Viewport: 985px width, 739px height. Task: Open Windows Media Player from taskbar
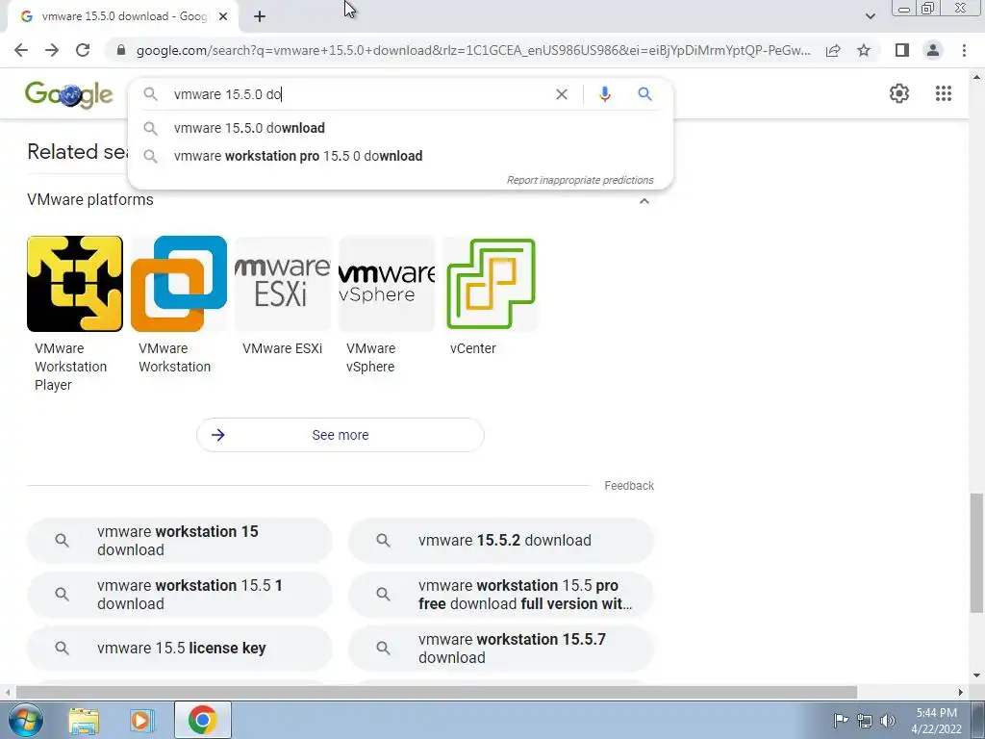pyautogui.click(x=142, y=720)
